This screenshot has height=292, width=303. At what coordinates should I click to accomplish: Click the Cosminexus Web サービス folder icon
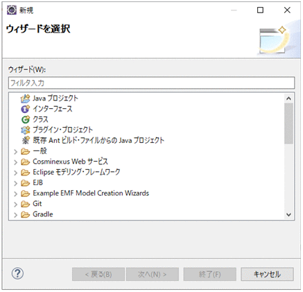[x=26, y=162]
